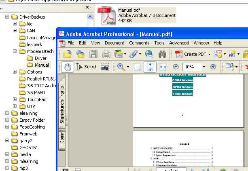Click the Manual.pdf file icon in Explorer
The width and height of the screenshot is (248, 171).
click(x=107, y=16)
